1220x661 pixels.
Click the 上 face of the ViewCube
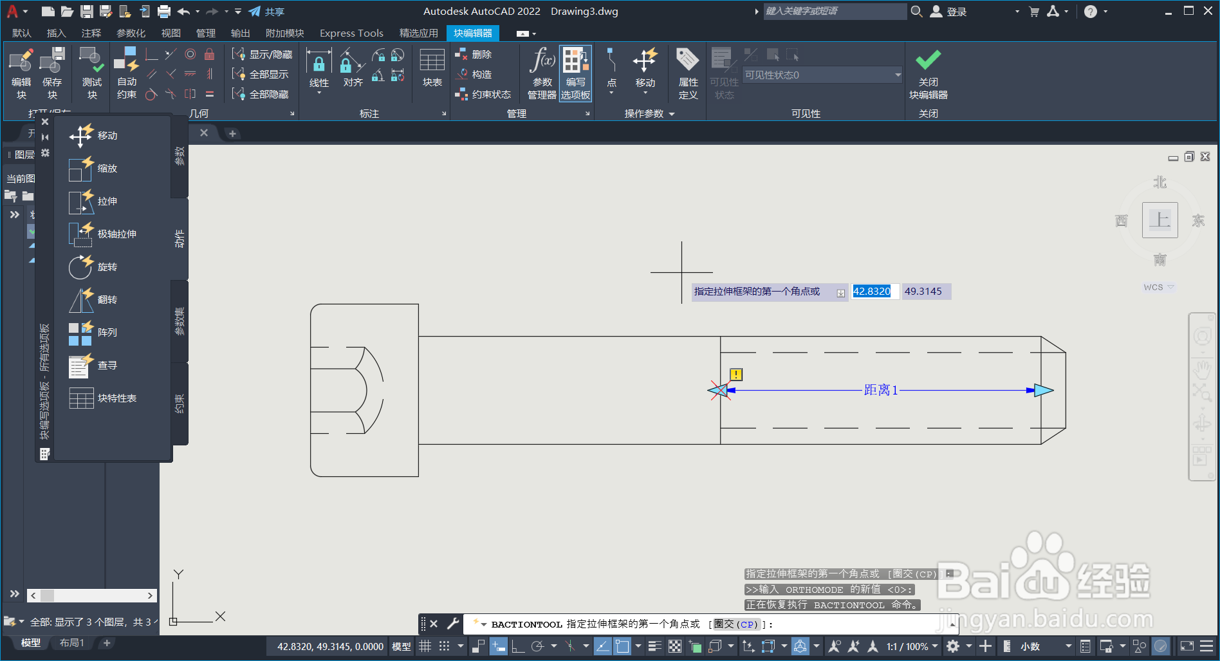[x=1160, y=220]
